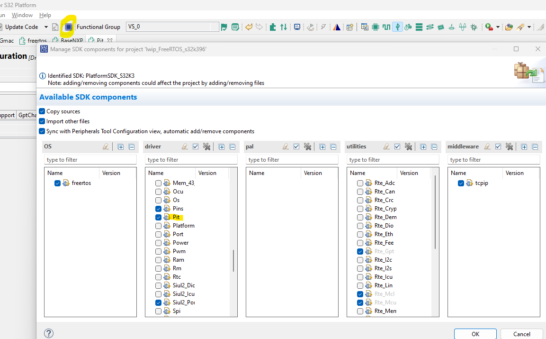Disable the Import other files option
Screen dimensions: 546x339
42,121
